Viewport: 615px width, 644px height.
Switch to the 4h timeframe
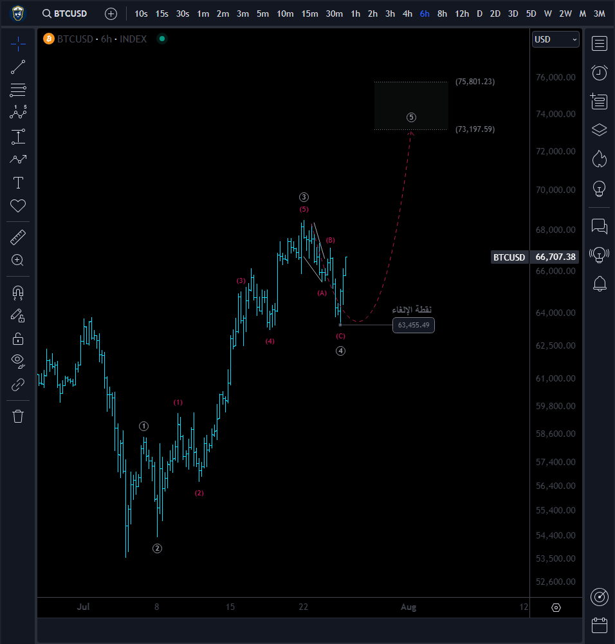[407, 14]
